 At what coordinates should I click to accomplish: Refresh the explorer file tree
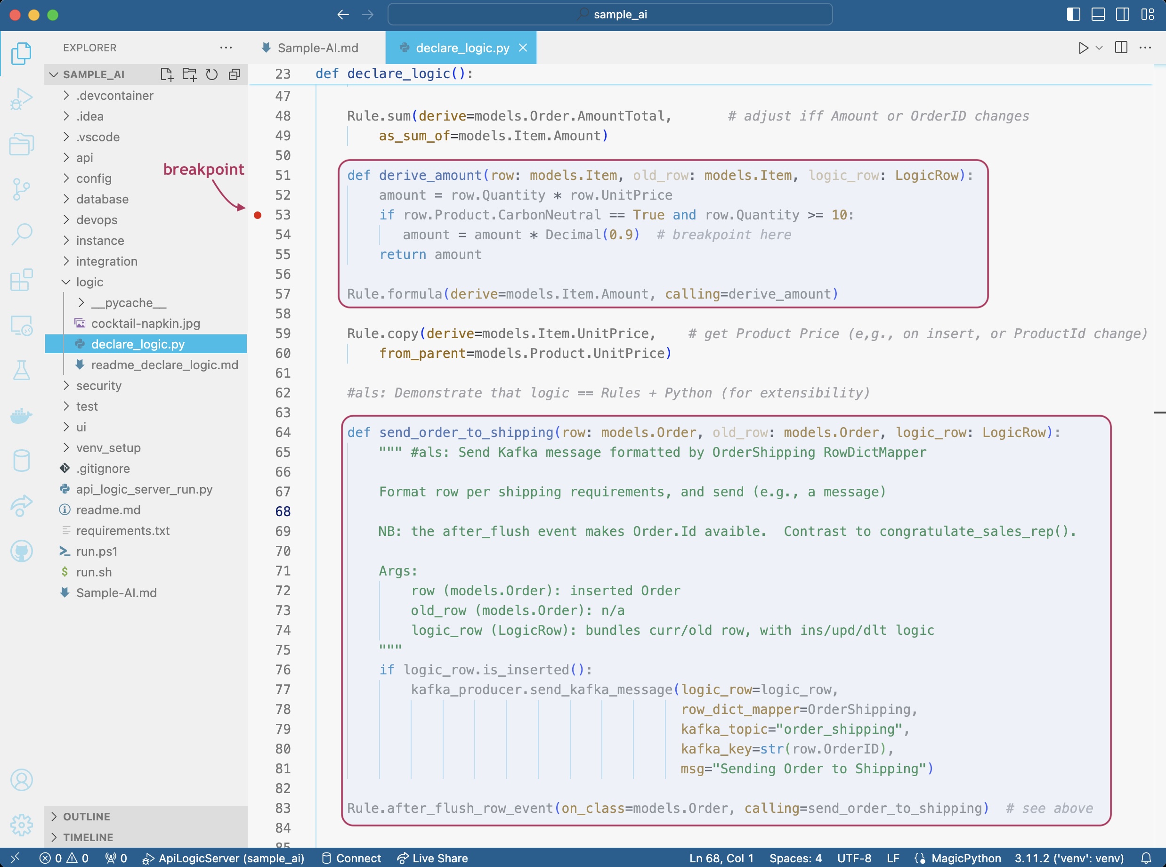click(x=211, y=74)
